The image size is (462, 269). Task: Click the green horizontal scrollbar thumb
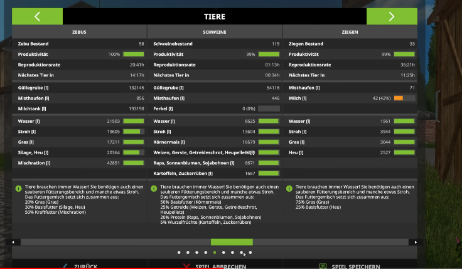click(x=231, y=242)
